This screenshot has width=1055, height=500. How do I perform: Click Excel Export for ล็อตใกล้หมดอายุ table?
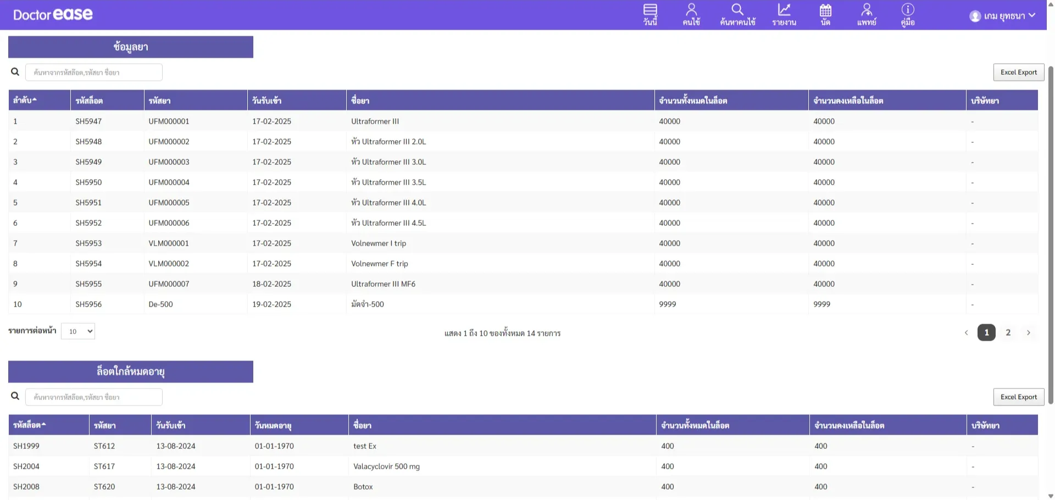click(1018, 397)
